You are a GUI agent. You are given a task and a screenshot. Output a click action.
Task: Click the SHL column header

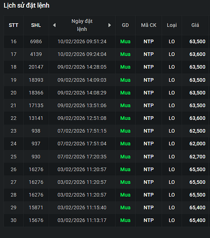(36, 25)
